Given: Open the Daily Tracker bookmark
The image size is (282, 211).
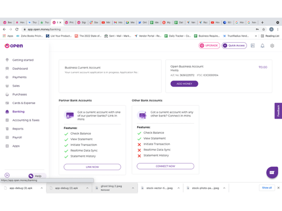Looking at the screenshot, I should coord(178,36).
